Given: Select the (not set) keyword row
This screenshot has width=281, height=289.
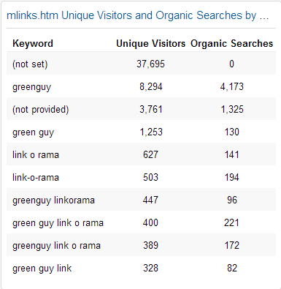Looking at the screenshot, I should (x=141, y=64).
